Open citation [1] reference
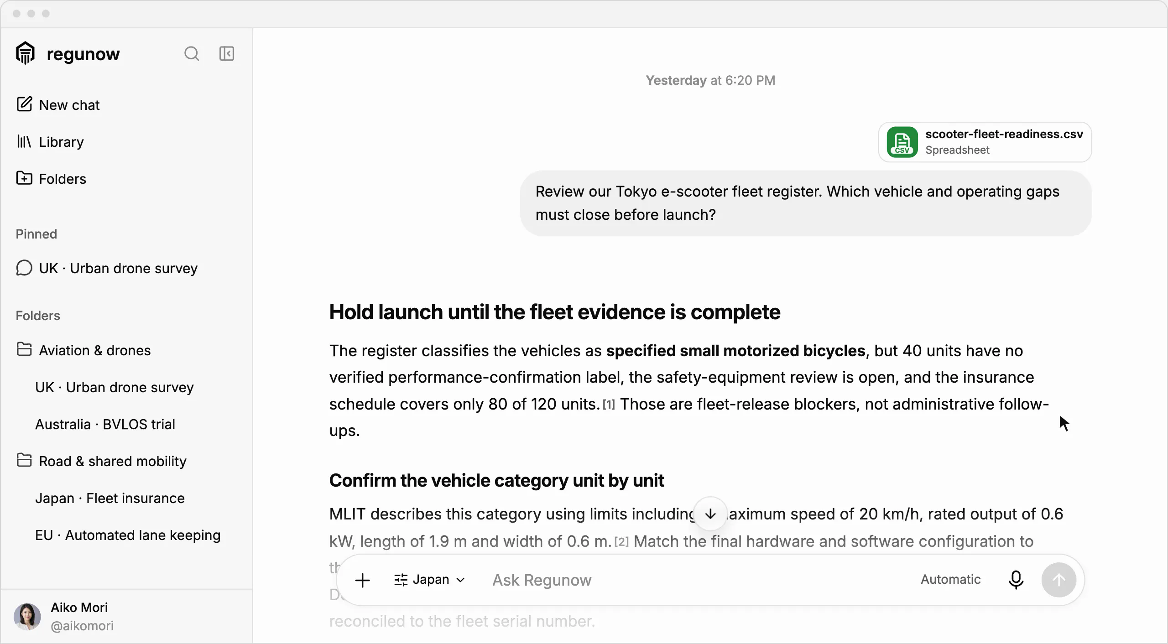This screenshot has width=1168, height=644. pos(609,405)
